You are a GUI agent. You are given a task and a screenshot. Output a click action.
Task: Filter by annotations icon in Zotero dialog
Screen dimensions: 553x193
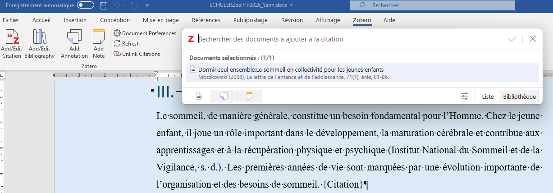(224, 96)
